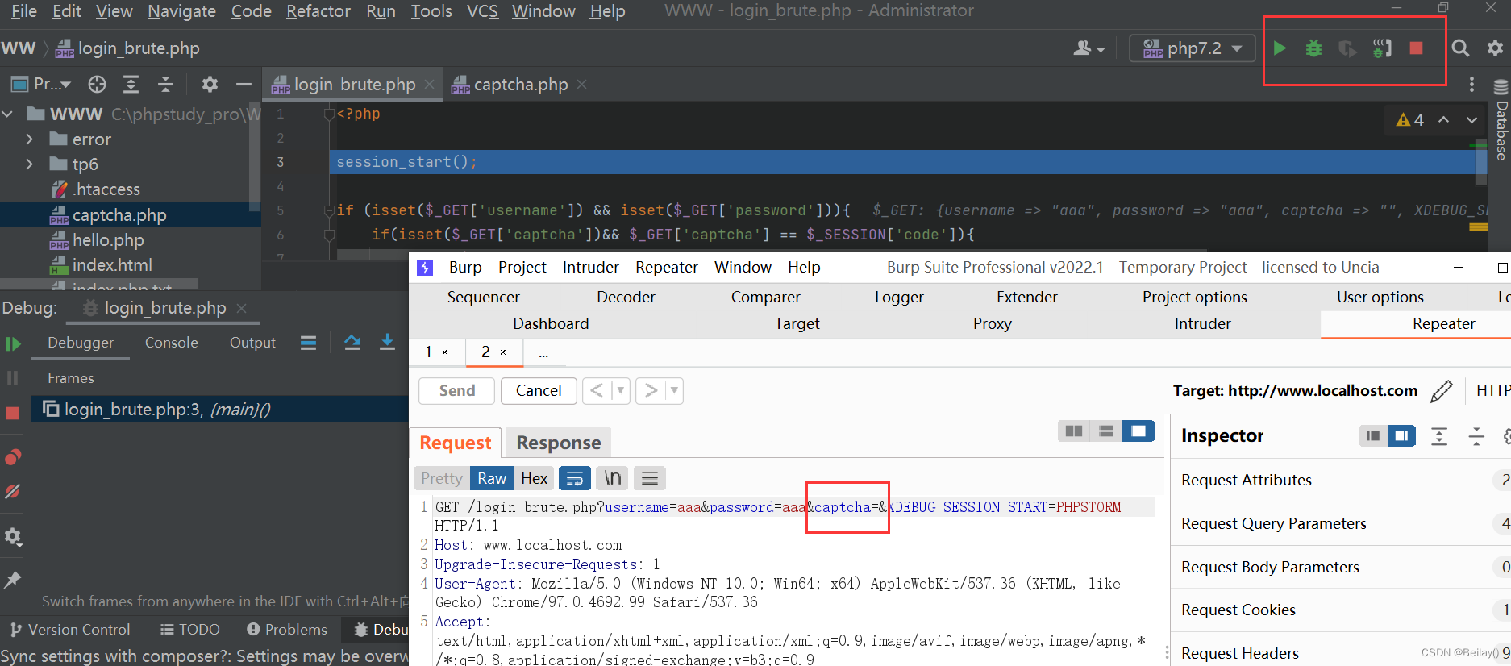The image size is (1511, 666).
Task: Go to next highlighted error arrow
Action: 1471,119
